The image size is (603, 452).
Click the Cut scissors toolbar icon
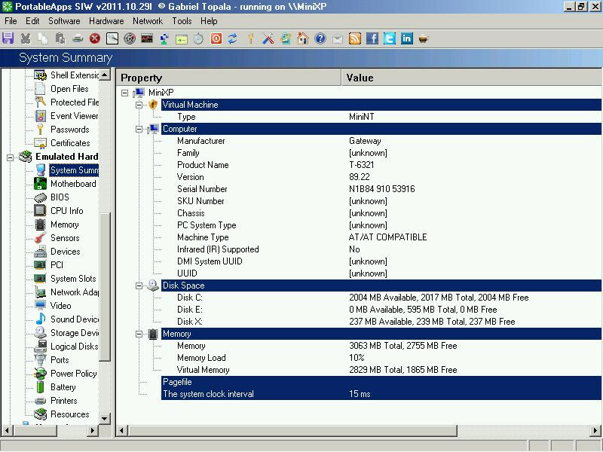(26, 38)
